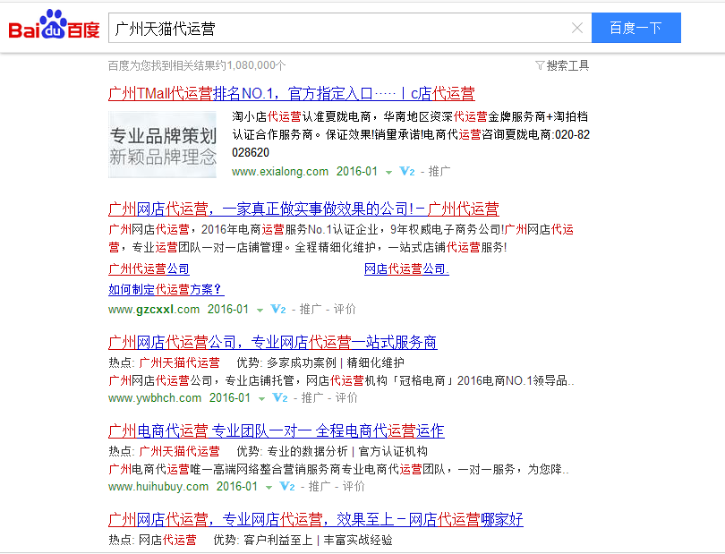Viewport: 725px width, 554px height.
Task: Click description starting 淘小店代运营认准夏陇电商
Action: pos(411,134)
